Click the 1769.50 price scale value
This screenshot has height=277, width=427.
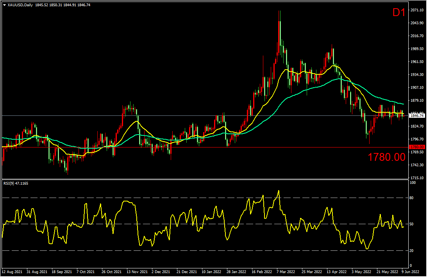(417, 152)
